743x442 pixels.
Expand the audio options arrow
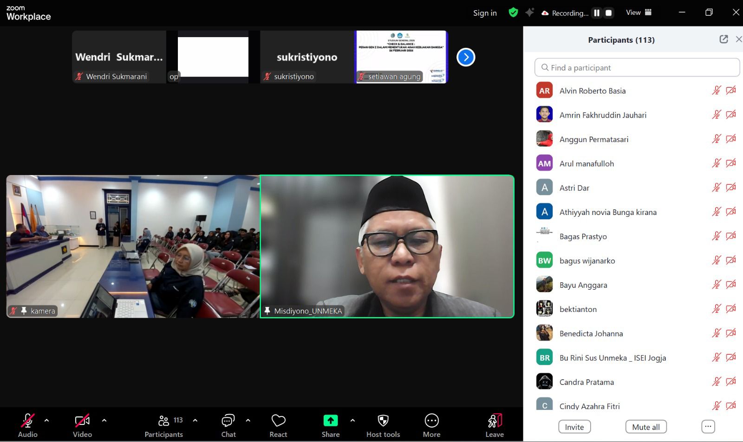click(46, 420)
